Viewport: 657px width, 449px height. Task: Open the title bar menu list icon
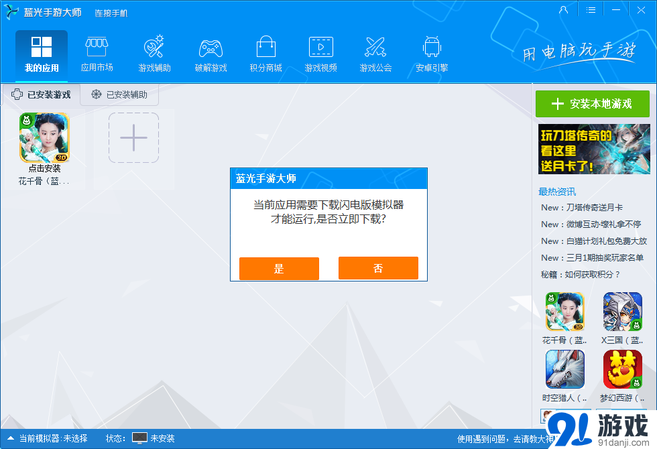(591, 9)
